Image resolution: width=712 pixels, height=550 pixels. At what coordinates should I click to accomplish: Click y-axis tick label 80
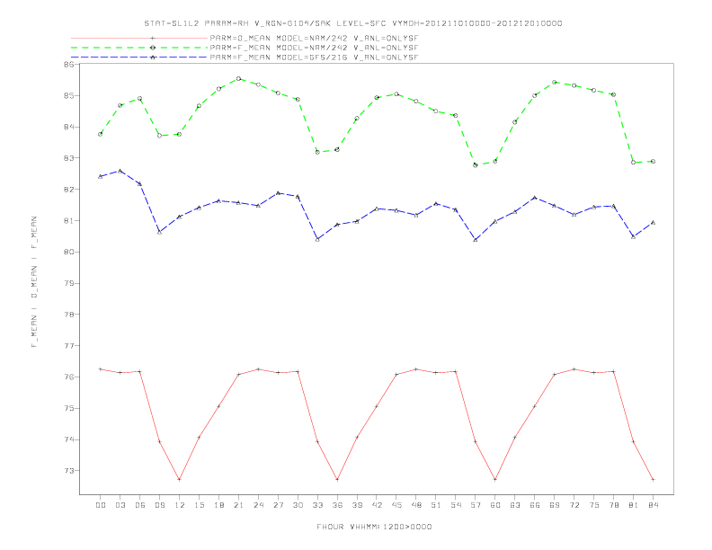(x=69, y=252)
